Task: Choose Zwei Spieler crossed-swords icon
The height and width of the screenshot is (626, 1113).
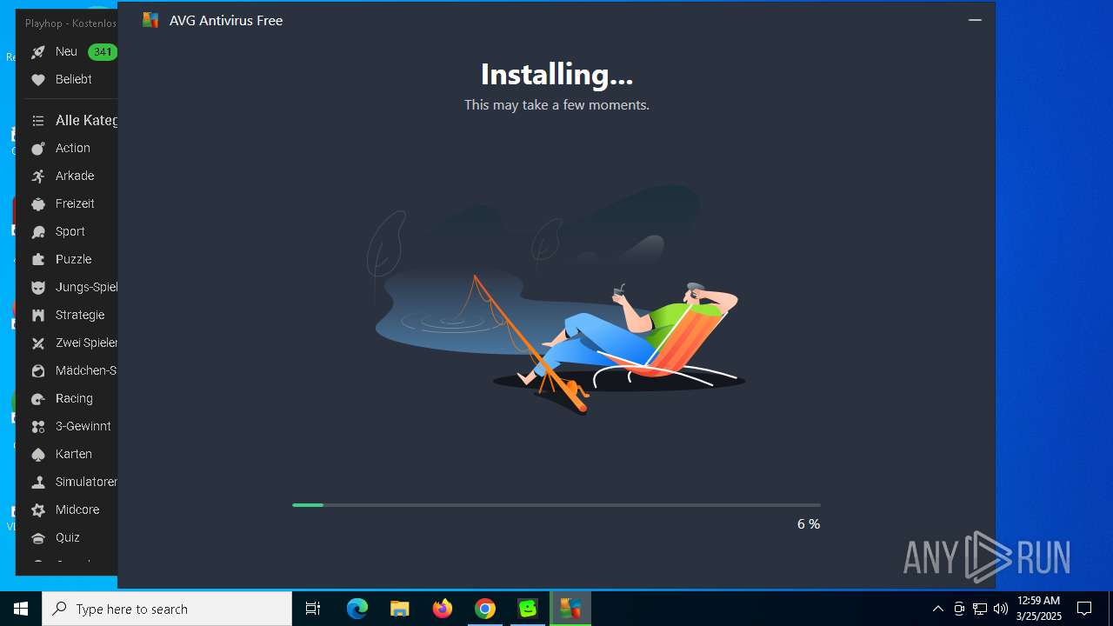Action: point(38,343)
